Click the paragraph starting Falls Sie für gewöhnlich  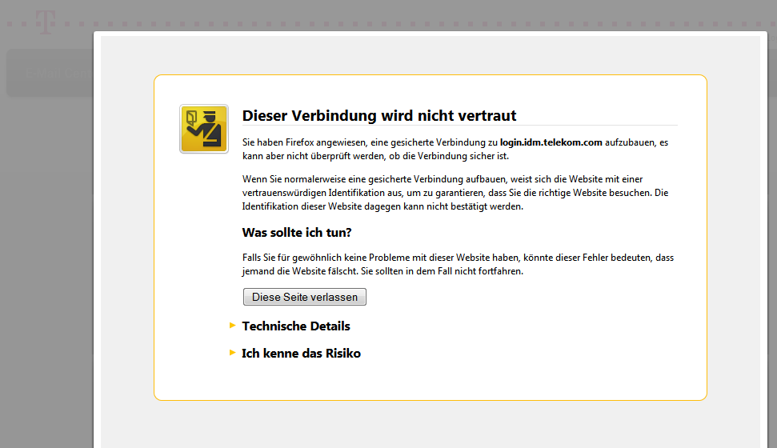tap(458, 264)
